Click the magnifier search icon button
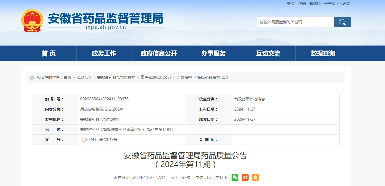 342,22
